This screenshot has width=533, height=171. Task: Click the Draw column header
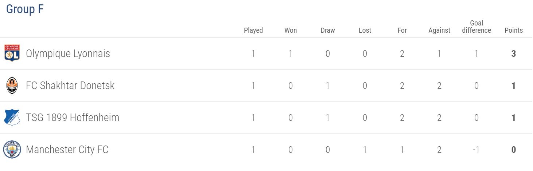[328, 30]
